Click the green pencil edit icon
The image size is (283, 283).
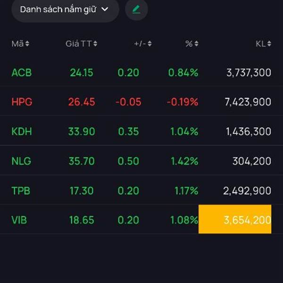[136, 9]
